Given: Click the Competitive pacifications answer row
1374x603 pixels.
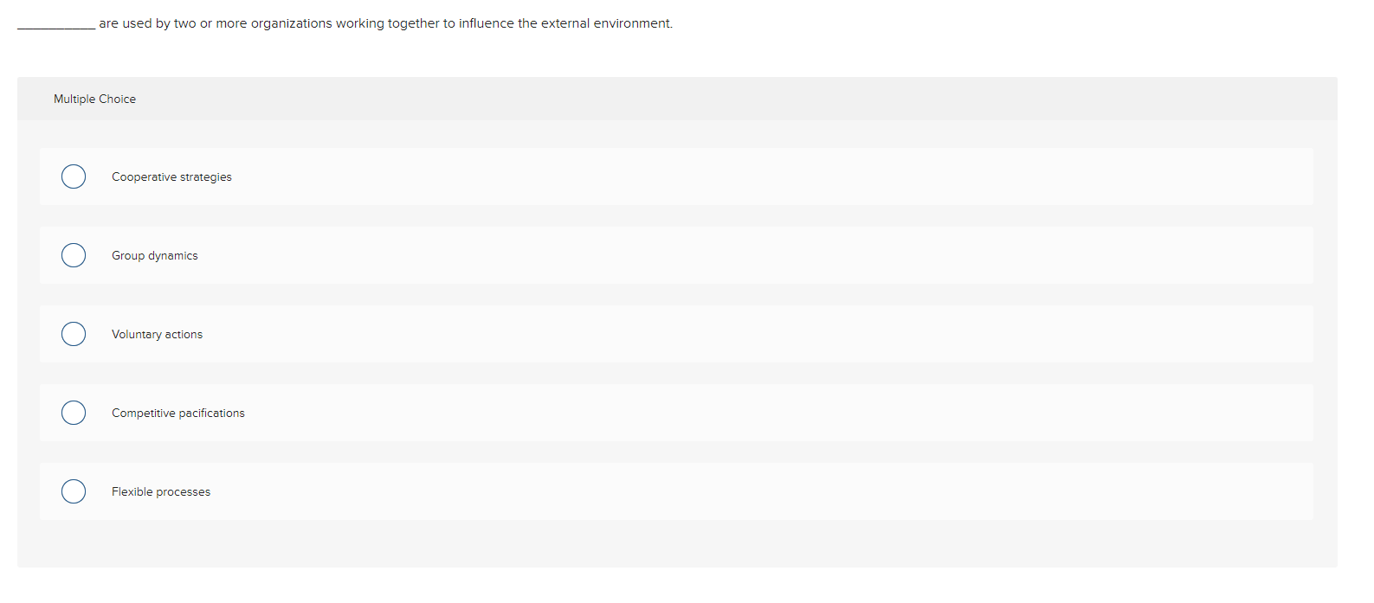Looking at the screenshot, I should [606, 413].
